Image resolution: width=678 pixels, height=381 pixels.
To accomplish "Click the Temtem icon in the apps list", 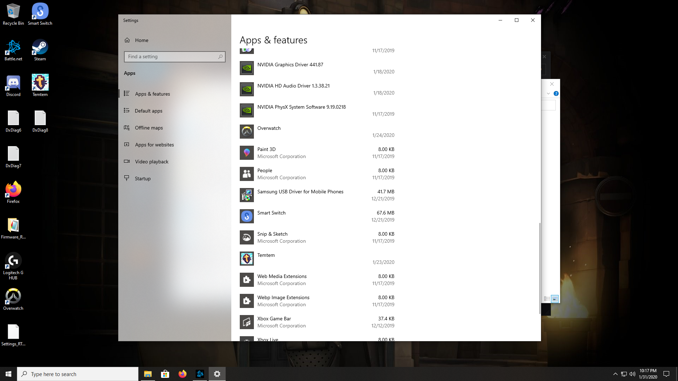I will point(246,259).
